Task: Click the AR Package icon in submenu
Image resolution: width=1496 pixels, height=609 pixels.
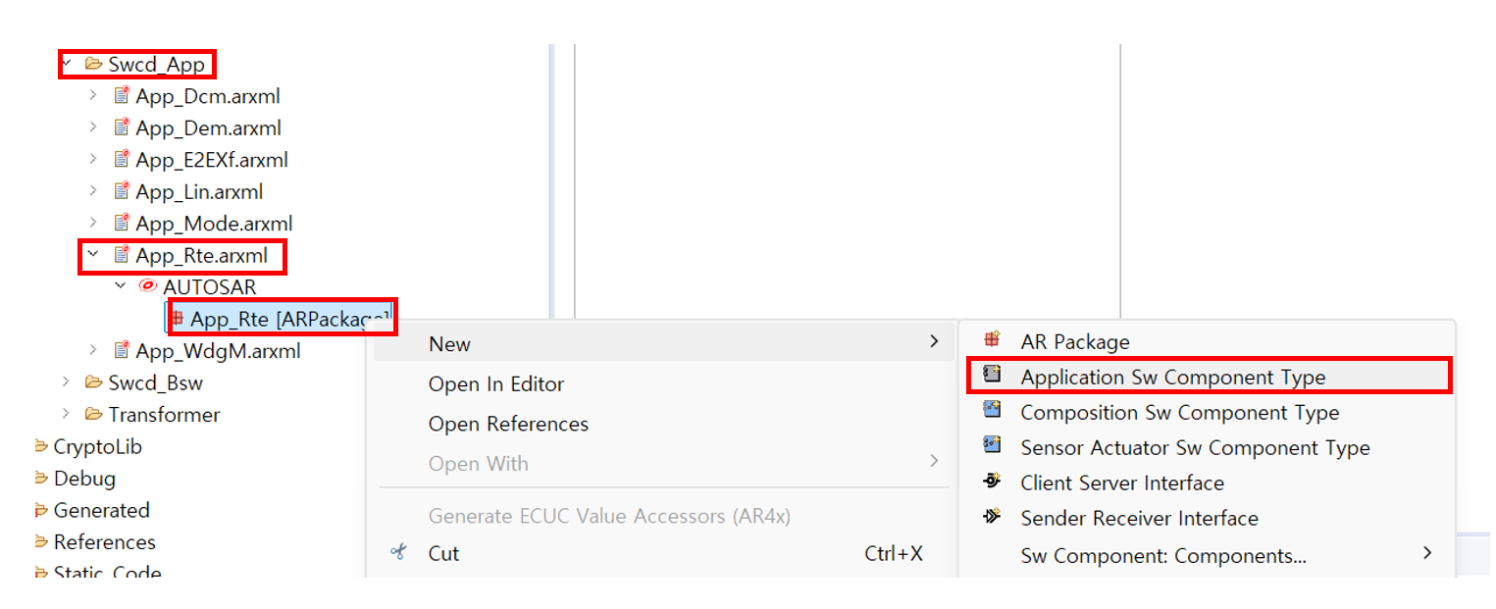Action: coord(992,340)
